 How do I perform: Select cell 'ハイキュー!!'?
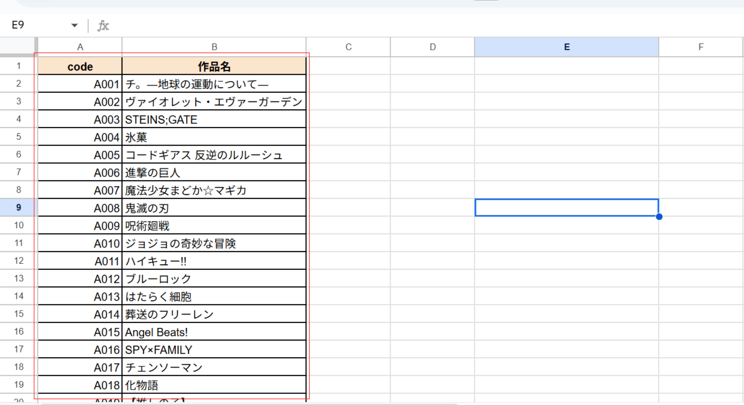coord(214,261)
